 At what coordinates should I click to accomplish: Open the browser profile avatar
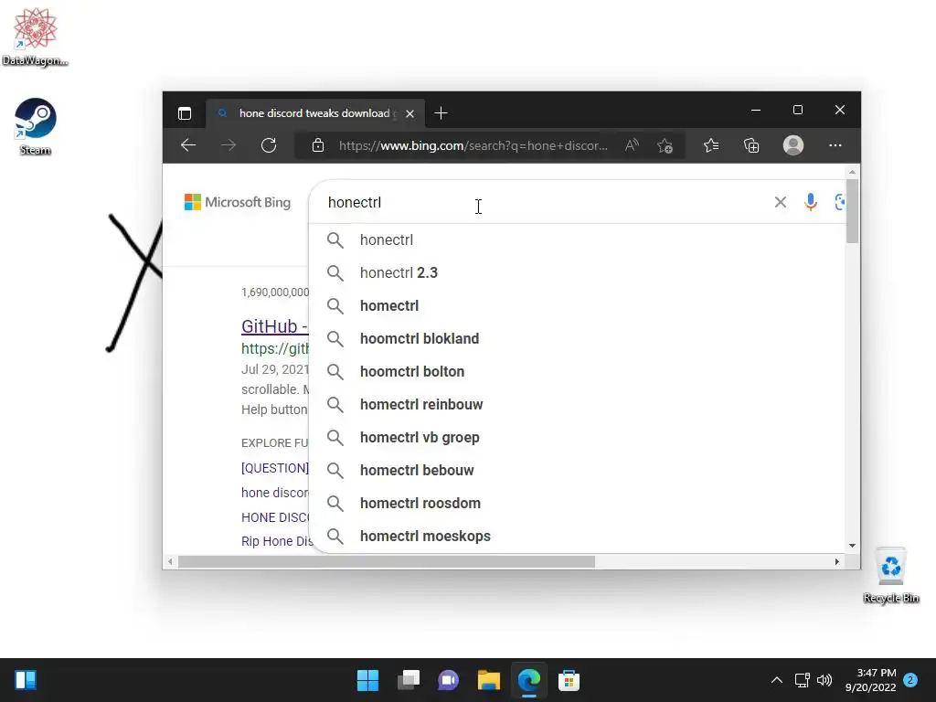pyautogui.click(x=792, y=145)
